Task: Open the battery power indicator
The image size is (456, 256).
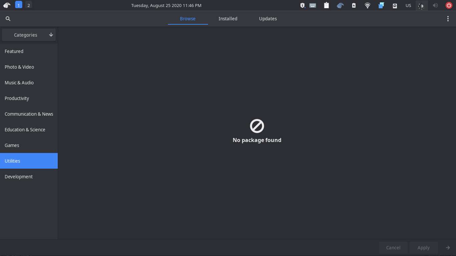Action: [x=354, y=5]
